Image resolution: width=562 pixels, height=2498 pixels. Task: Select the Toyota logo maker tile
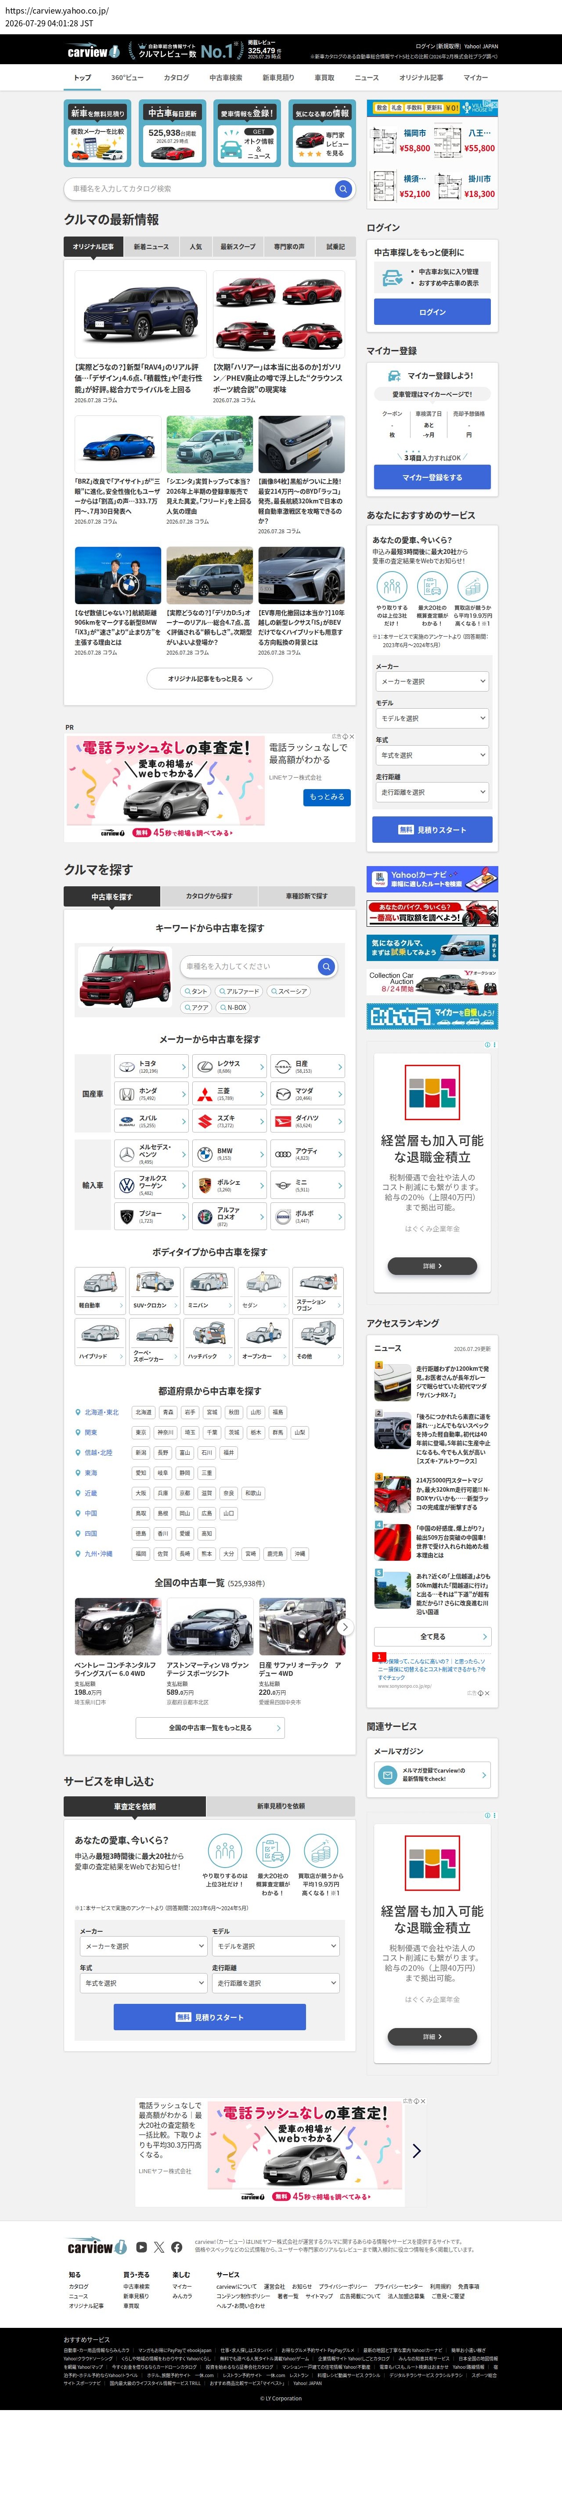coord(151,1067)
